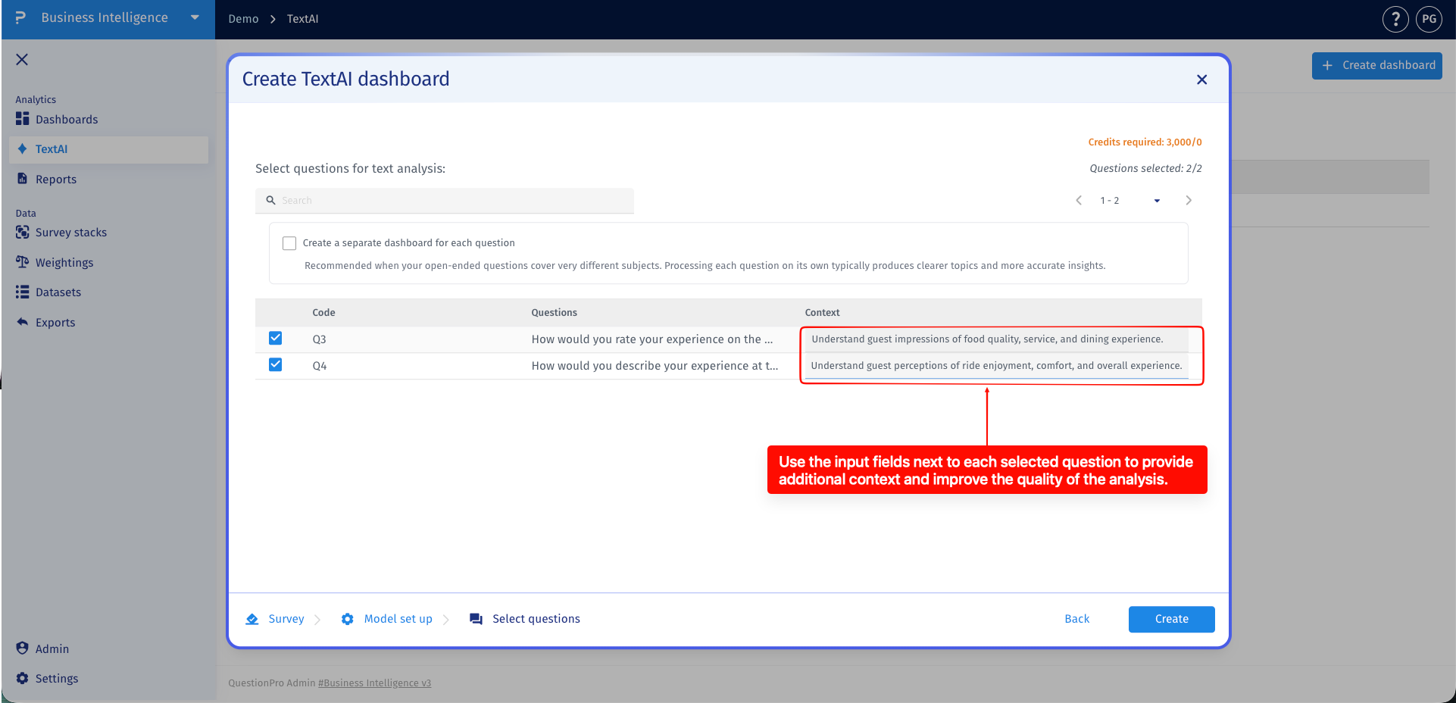The height and width of the screenshot is (703, 1456).
Task: Open Exports in the sidebar
Action: coord(55,323)
